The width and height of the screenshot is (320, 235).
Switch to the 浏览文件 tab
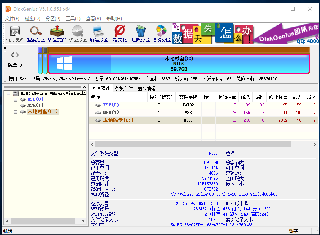tap(124, 89)
